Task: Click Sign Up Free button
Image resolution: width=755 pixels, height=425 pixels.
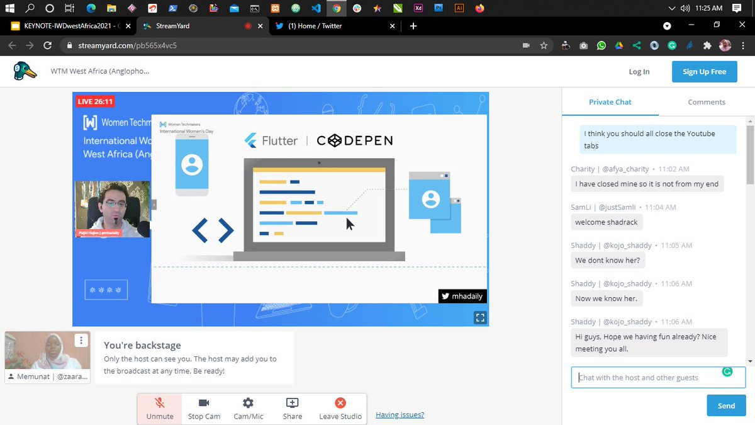Action: (x=704, y=72)
